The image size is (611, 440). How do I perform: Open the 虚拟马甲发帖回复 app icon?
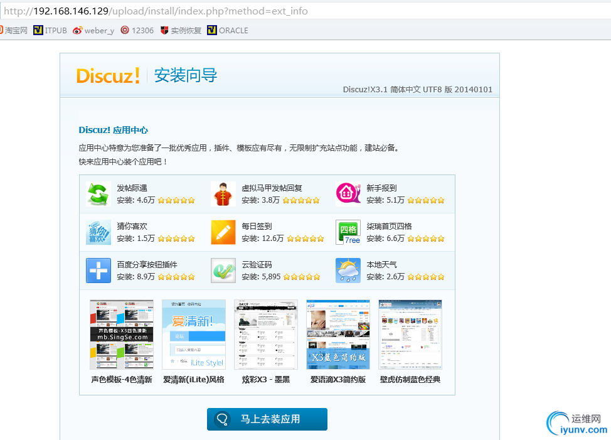223,194
